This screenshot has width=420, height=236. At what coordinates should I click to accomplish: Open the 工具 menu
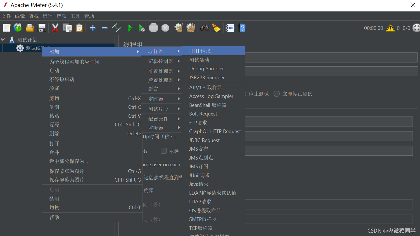click(75, 16)
